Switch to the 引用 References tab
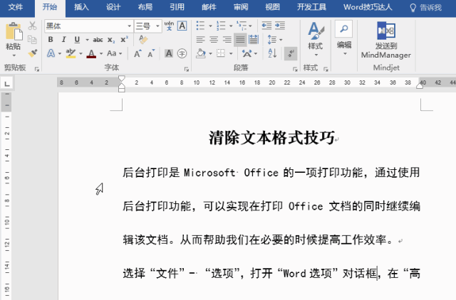The height and width of the screenshot is (300, 456). [x=177, y=7]
